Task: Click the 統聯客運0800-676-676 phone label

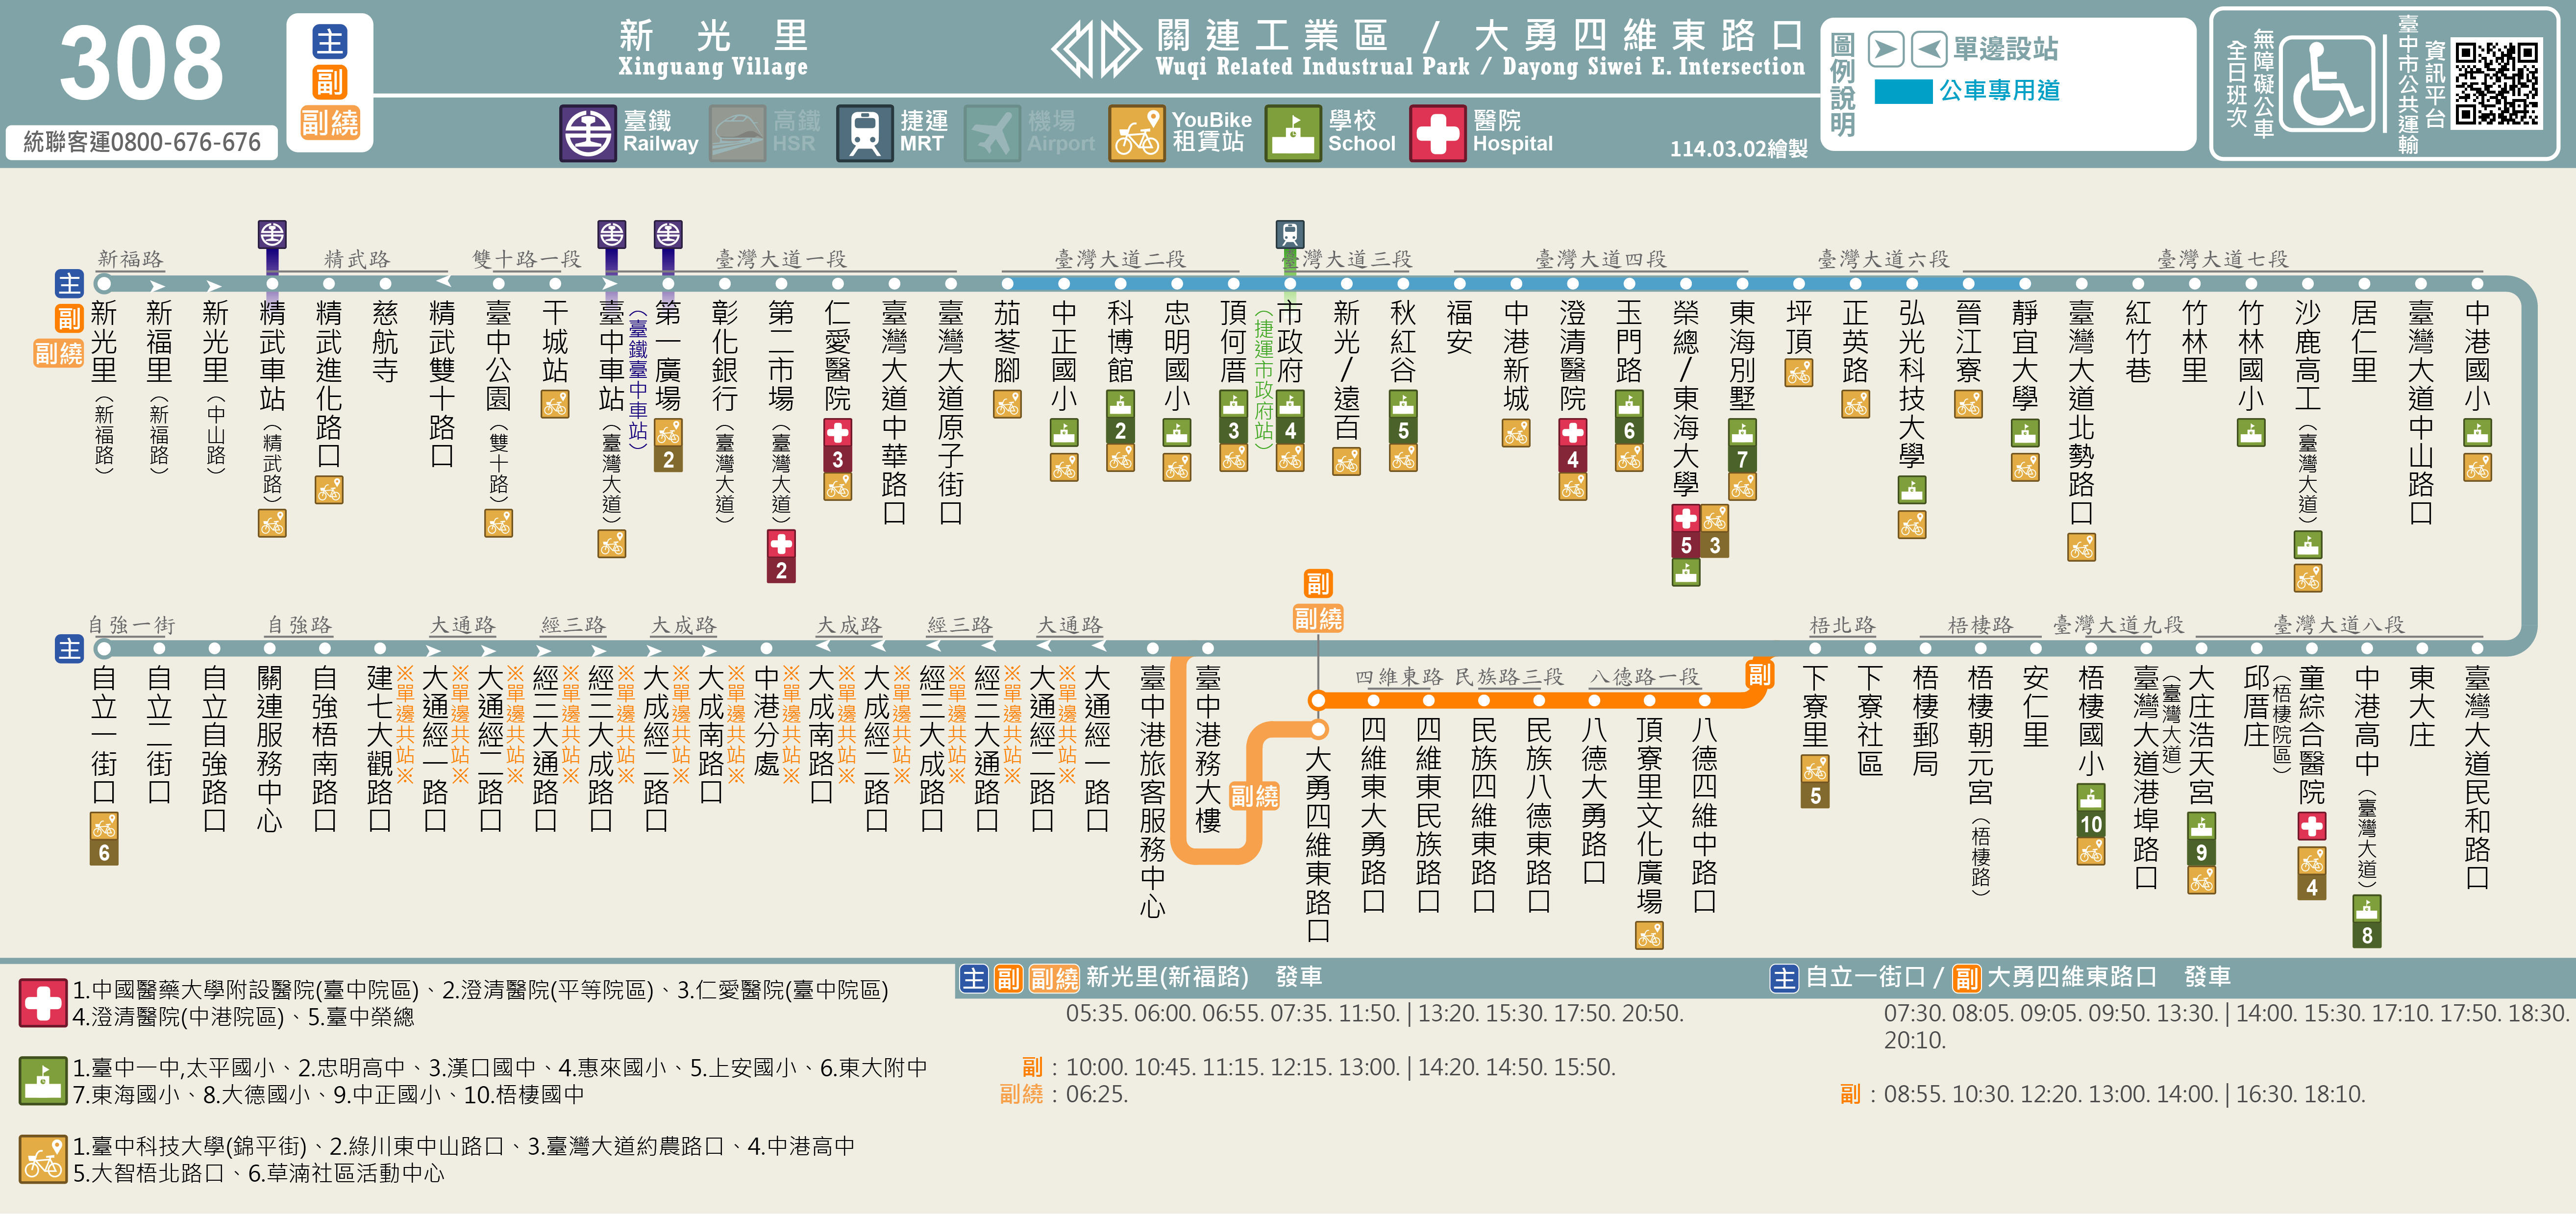Action: tap(142, 142)
